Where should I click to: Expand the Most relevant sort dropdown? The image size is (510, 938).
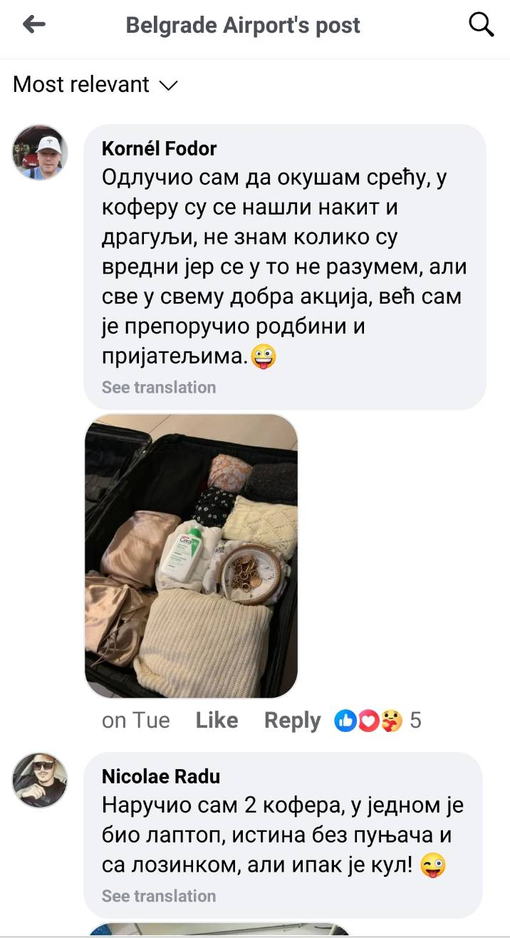pyautogui.click(x=95, y=85)
